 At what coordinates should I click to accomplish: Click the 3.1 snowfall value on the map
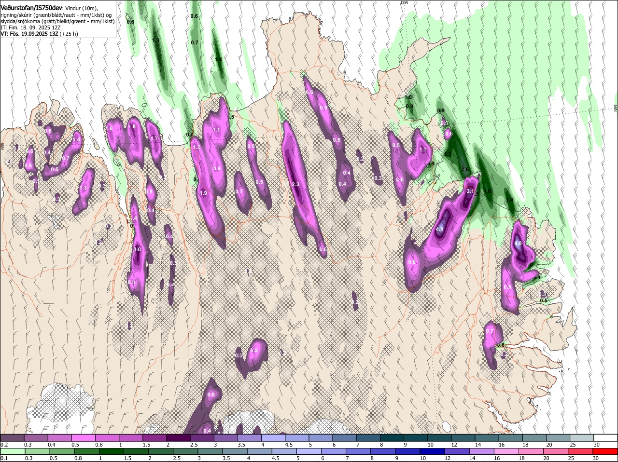coord(470,191)
